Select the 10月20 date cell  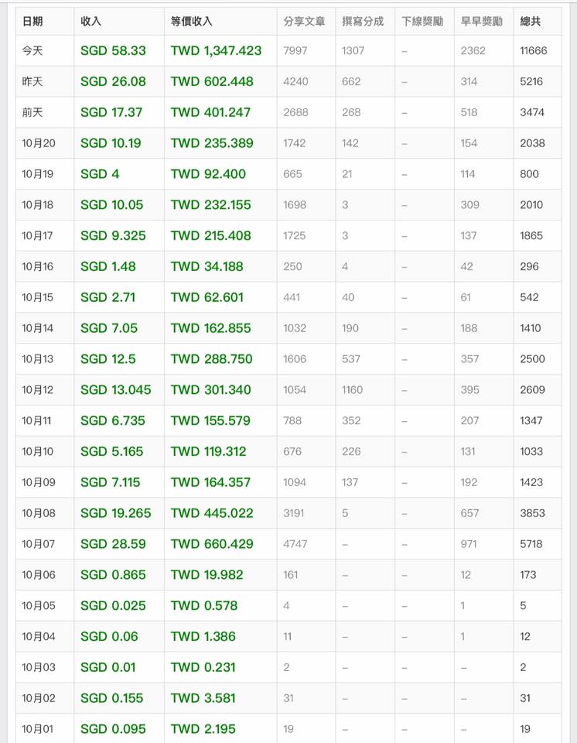(x=39, y=143)
